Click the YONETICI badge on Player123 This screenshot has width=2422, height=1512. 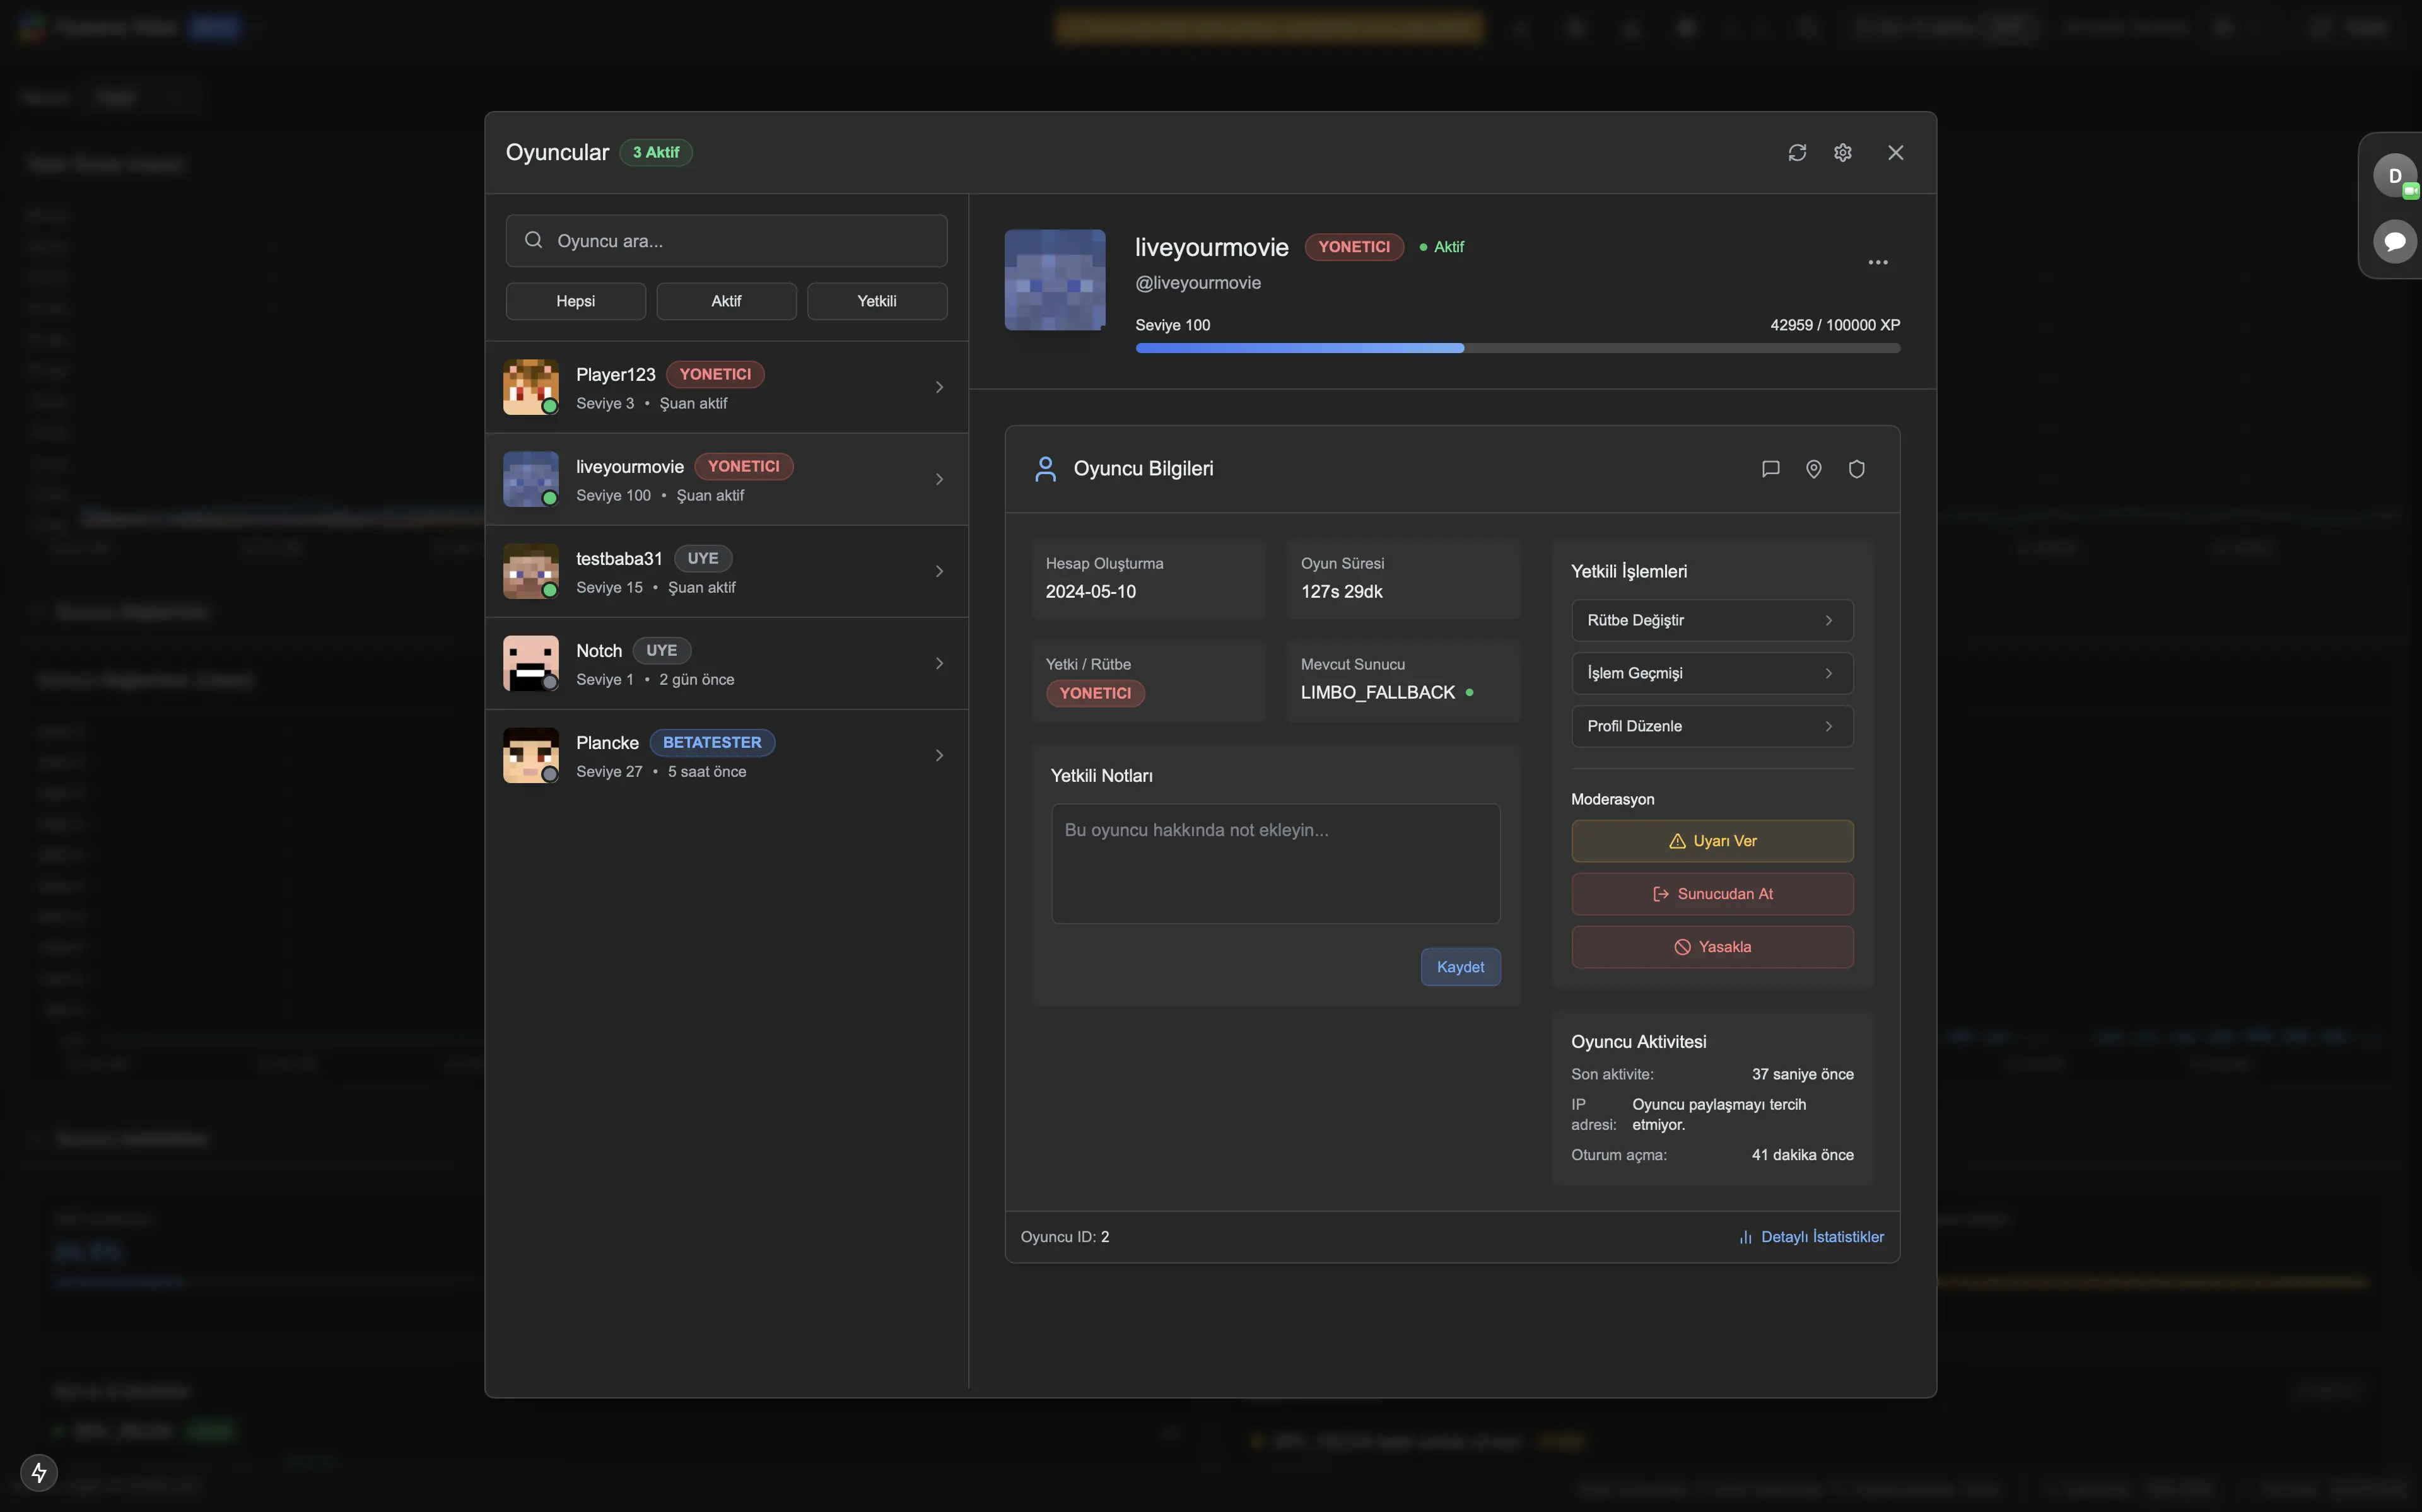click(715, 374)
